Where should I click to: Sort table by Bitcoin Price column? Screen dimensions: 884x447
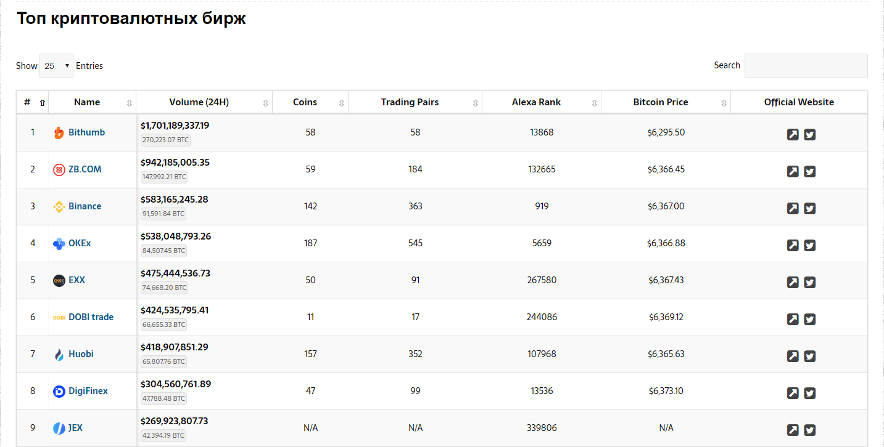(666, 102)
